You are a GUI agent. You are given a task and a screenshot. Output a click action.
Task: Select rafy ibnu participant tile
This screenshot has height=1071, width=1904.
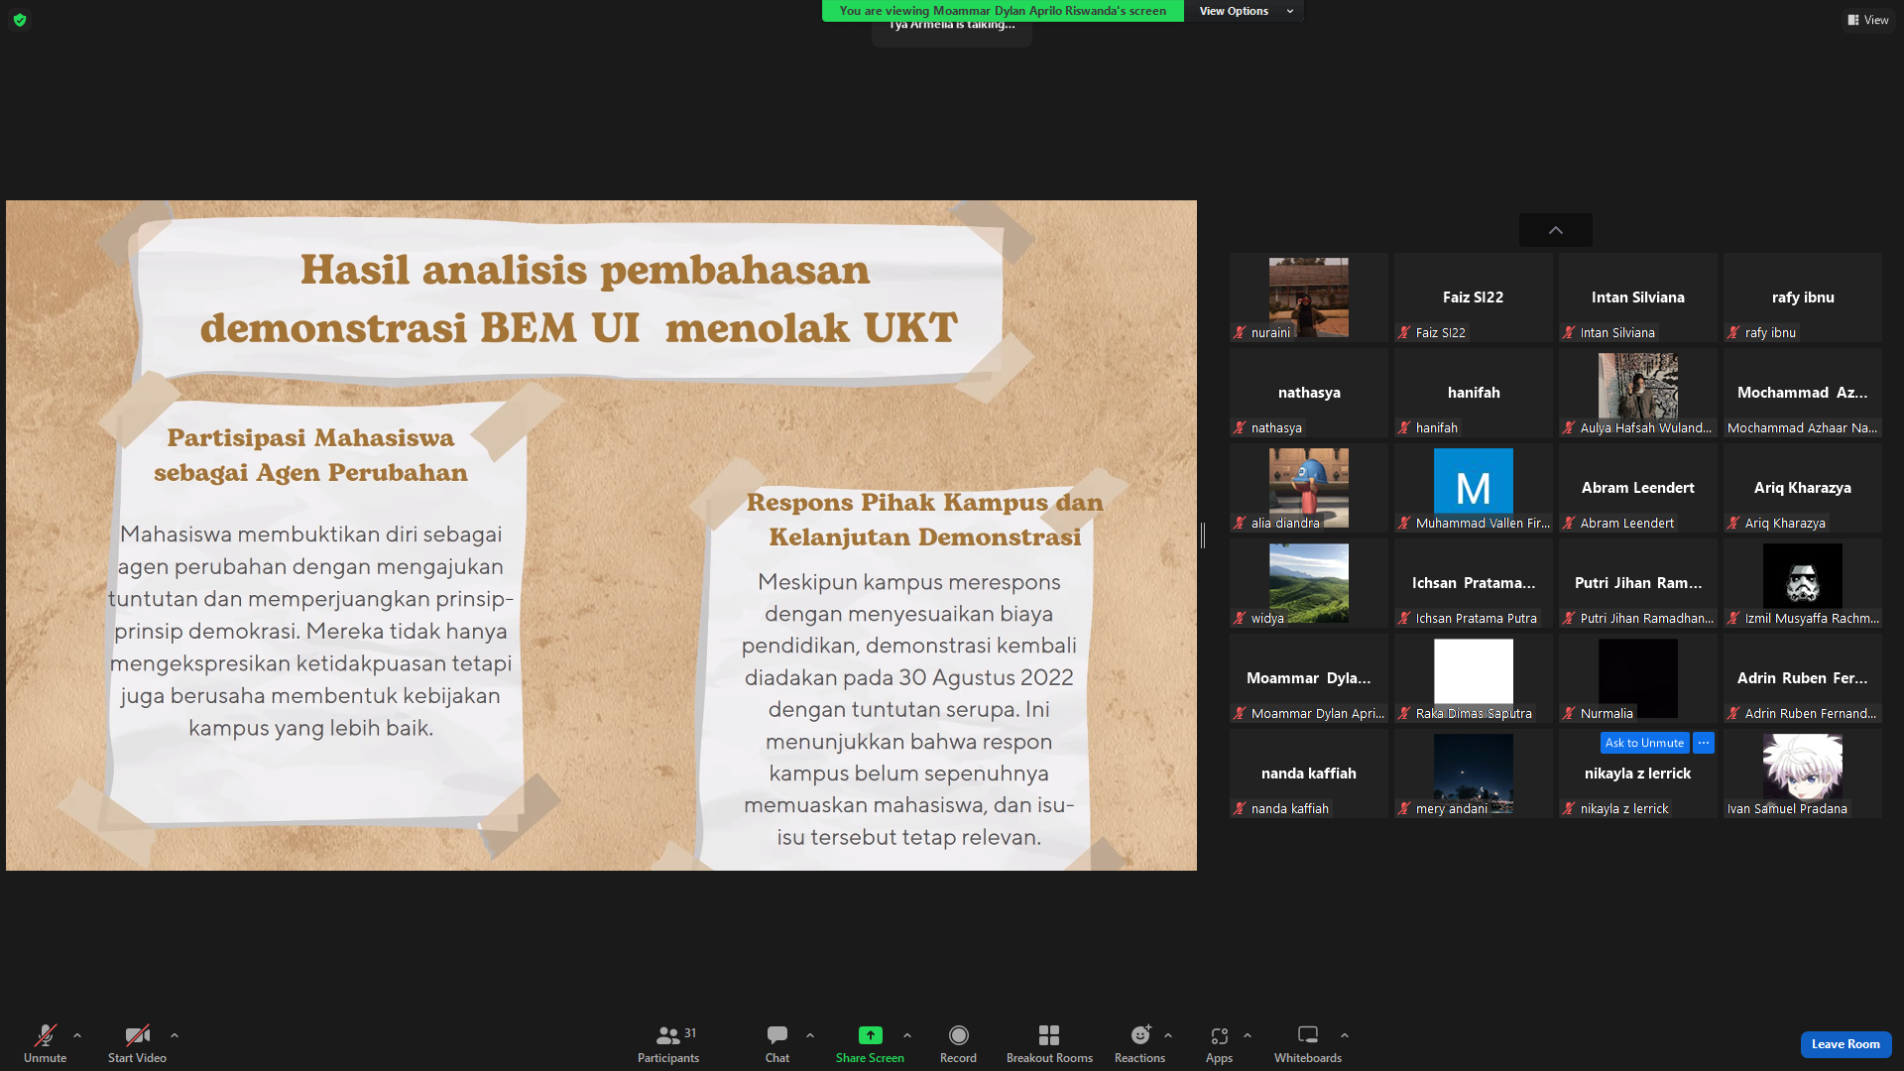1803,297
